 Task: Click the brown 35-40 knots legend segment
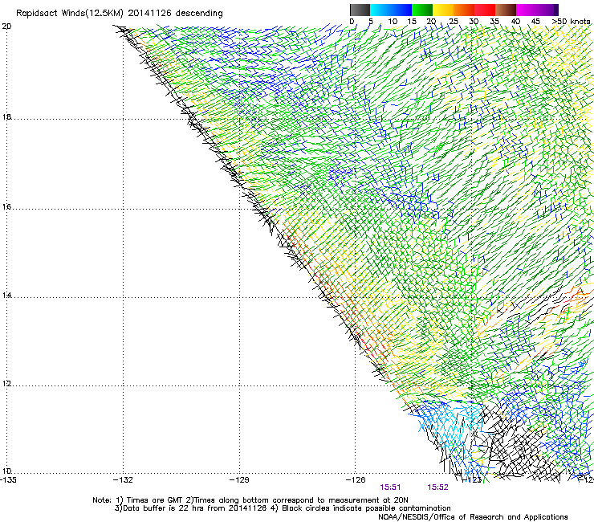[506, 10]
